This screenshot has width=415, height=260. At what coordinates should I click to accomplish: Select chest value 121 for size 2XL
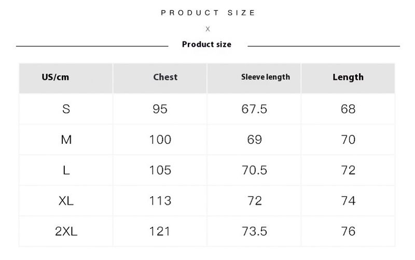(x=160, y=231)
